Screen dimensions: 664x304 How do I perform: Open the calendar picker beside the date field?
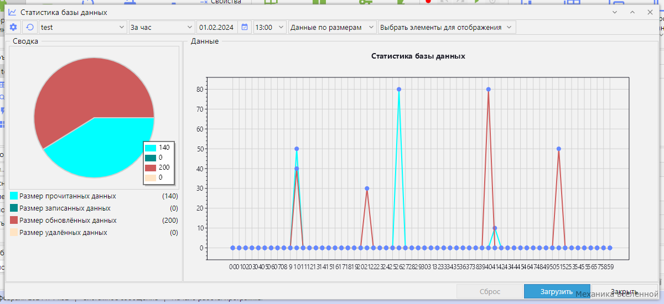pos(244,27)
